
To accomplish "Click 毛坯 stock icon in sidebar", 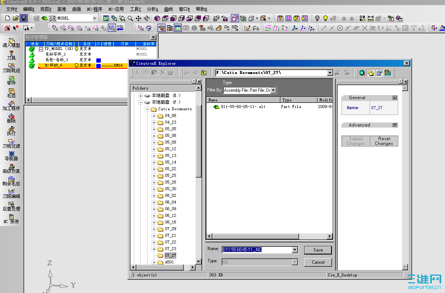I will coord(11,93).
